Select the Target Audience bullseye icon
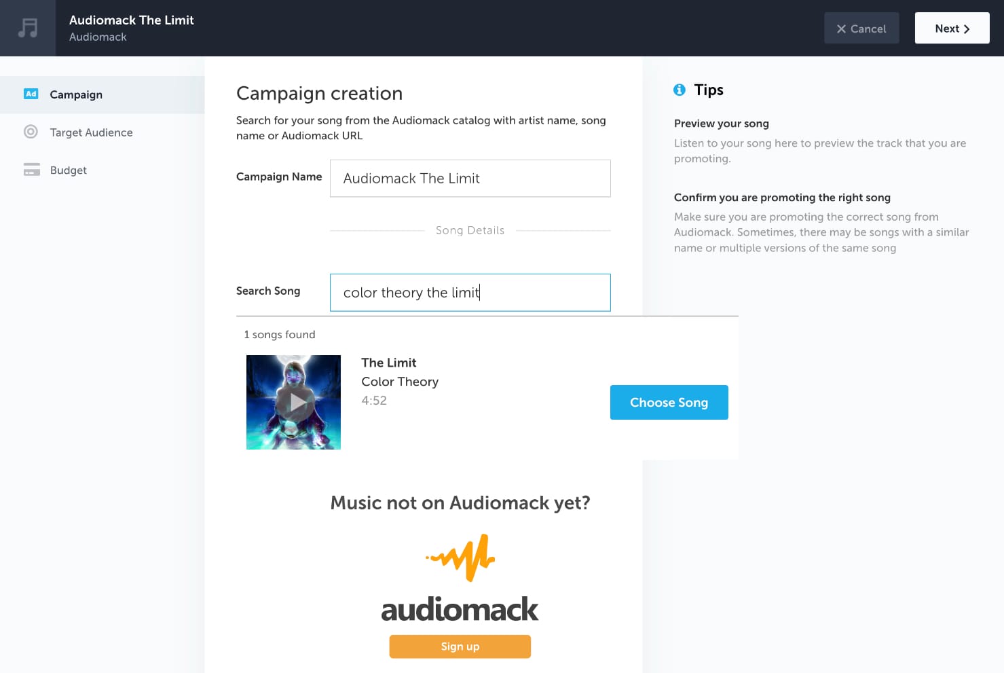The height and width of the screenshot is (673, 1004). tap(31, 132)
